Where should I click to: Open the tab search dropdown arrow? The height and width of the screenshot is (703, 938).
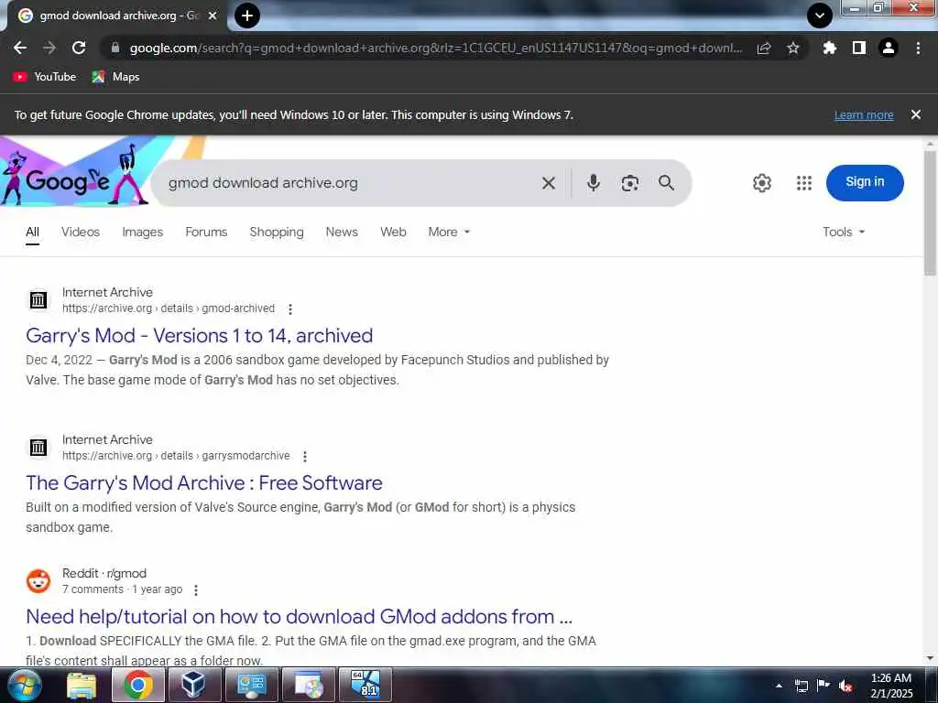click(x=820, y=16)
